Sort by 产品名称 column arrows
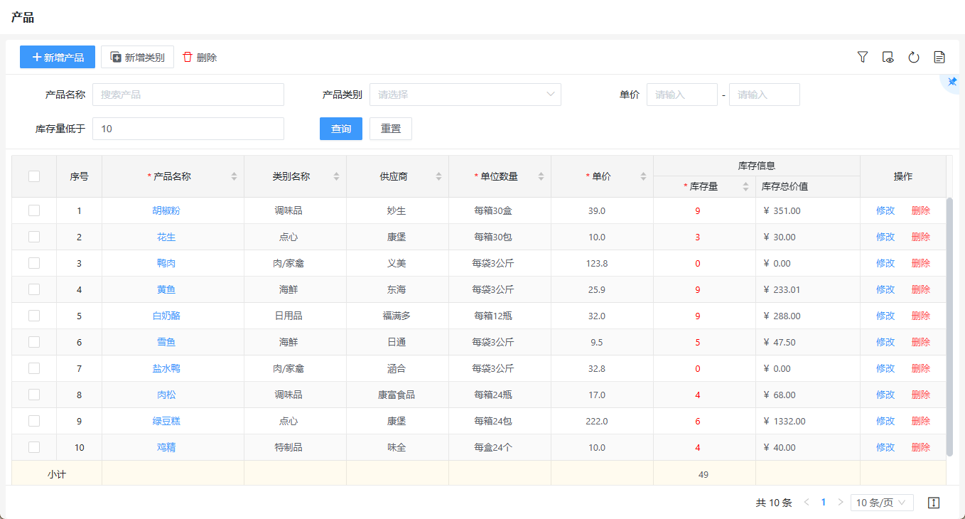 (234, 176)
